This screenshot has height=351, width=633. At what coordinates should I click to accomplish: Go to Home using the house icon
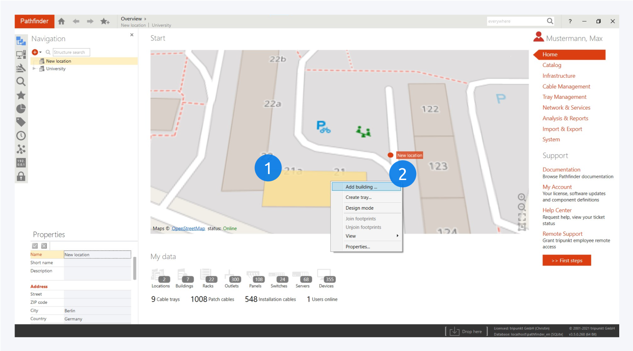tap(62, 21)
